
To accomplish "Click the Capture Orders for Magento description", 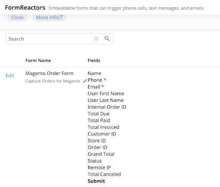I will point(53,81).
